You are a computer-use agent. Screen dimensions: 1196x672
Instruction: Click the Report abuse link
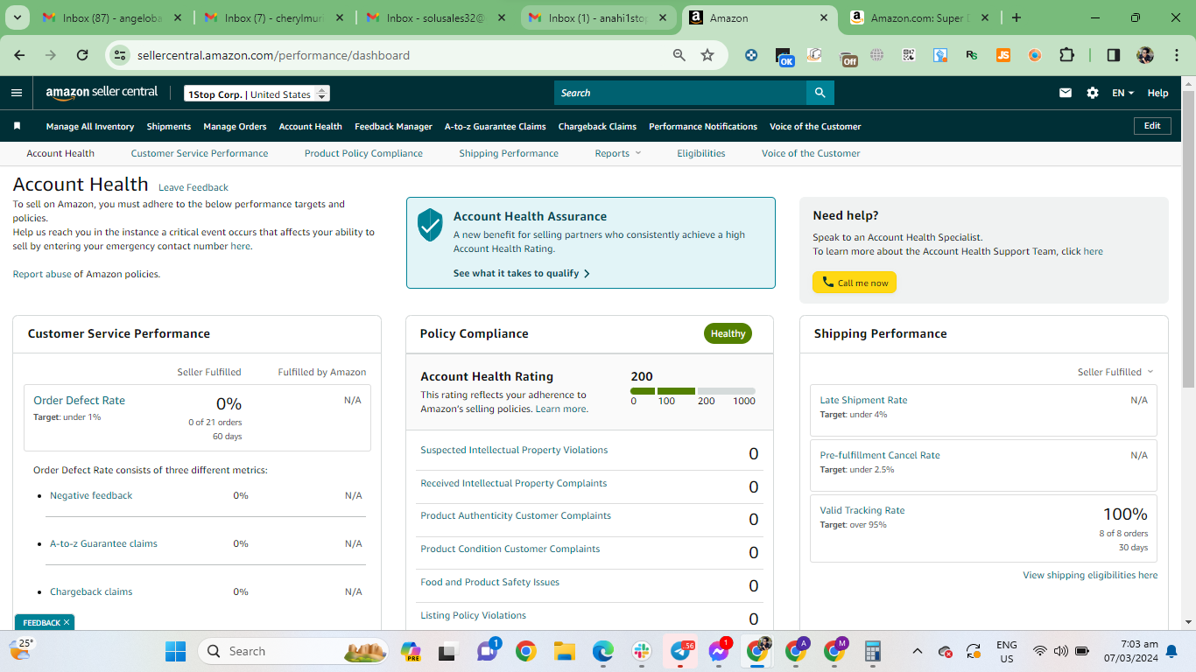[x=42, y=274]
